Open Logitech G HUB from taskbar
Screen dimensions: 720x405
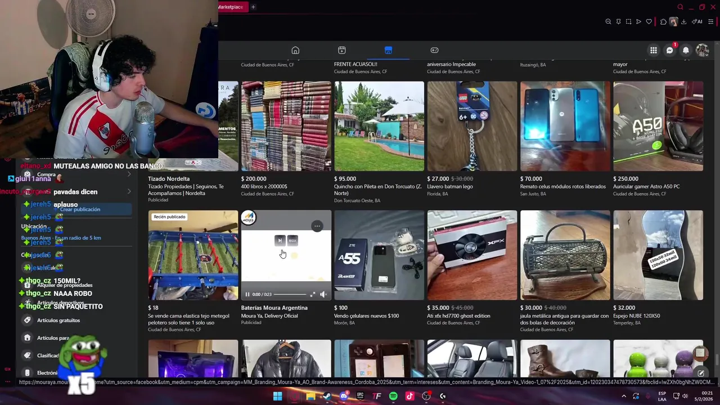pyautogui.click(x=443, y=396)
